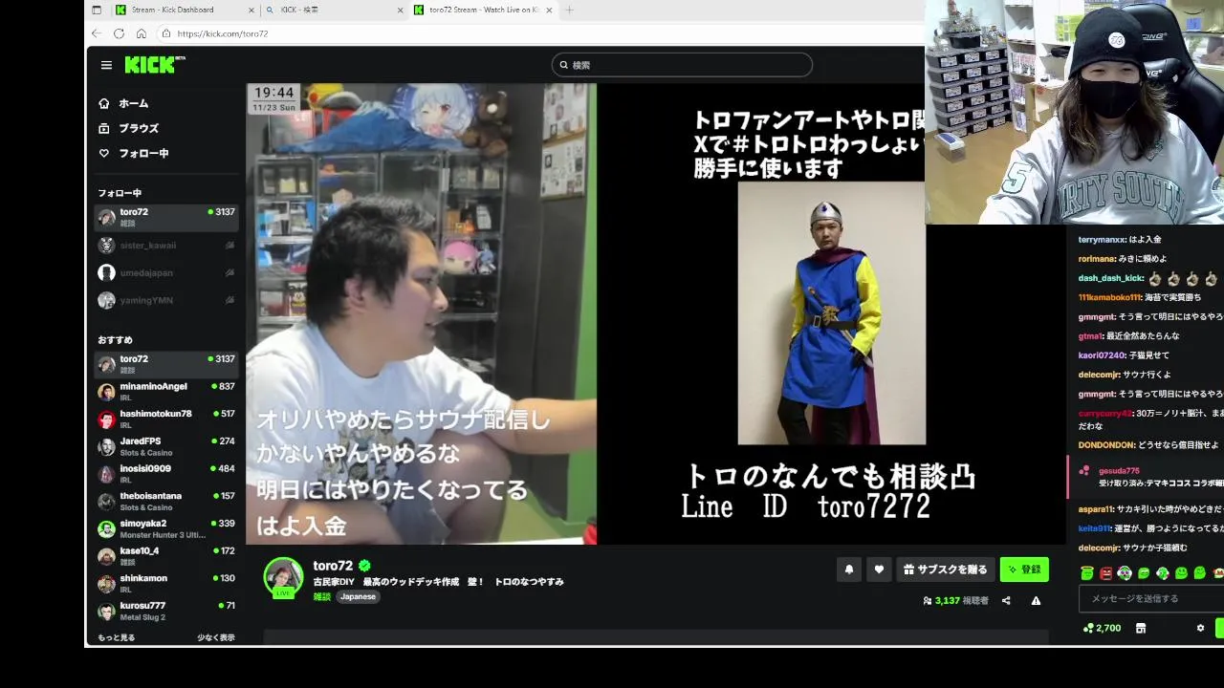Click chat username gesuda775
1224x688 pixels.
tap(1119, 471)
